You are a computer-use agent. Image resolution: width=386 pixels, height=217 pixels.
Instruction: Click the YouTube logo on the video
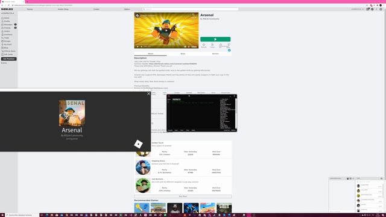coord(194,47)
